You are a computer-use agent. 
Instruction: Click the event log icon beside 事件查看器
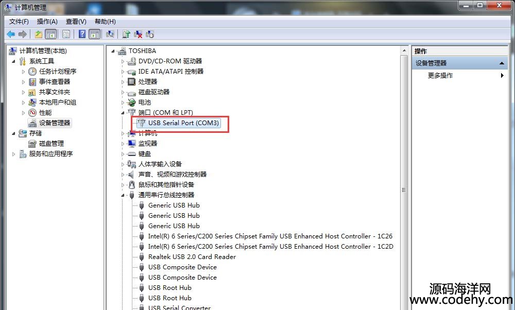pos(32,82)
